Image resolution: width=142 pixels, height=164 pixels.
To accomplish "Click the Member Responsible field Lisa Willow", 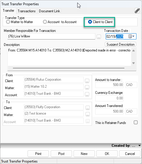I will pos(51,37).
